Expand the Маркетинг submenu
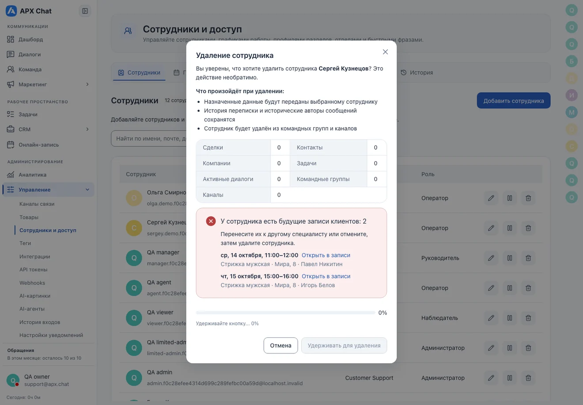Viewport: 583px width, 405px height. (87, 84)
